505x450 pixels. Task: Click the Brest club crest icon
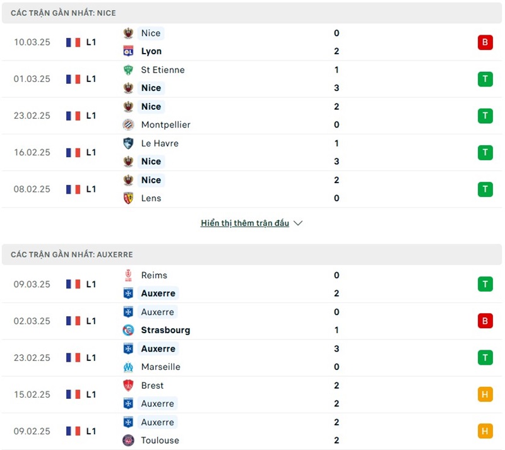click(128, 385)
